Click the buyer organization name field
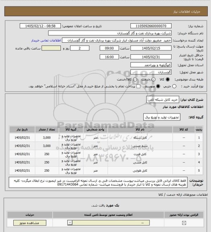 click(110, 33)
